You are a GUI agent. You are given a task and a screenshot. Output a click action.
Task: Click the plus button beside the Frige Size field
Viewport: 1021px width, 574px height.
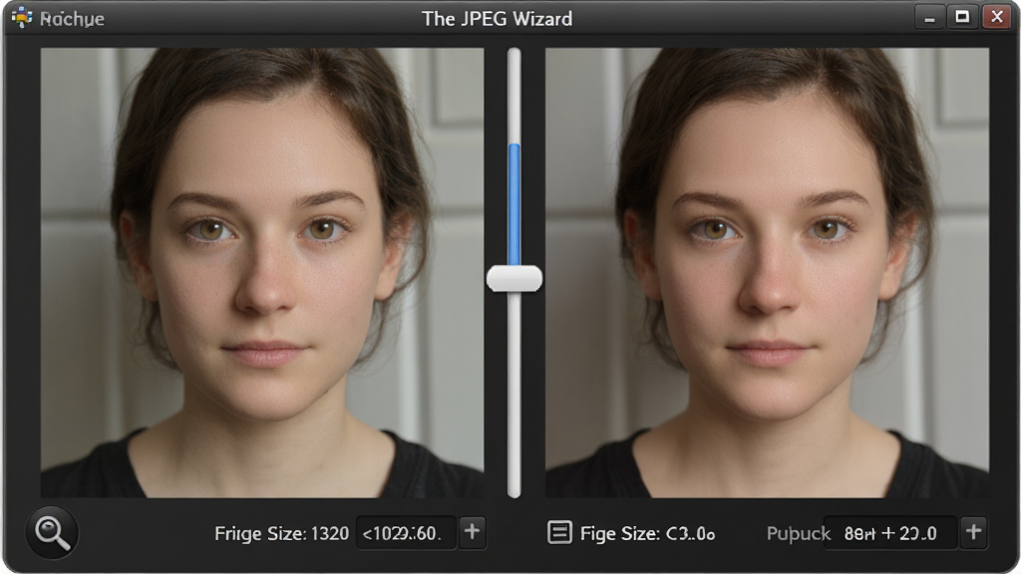tap(472, 532)
